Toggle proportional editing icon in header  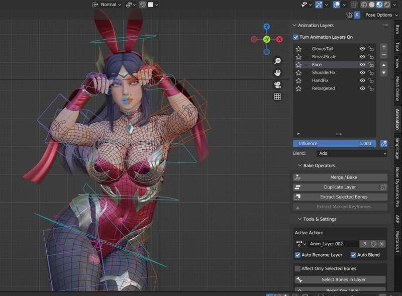pyautogui.click(x=143, y=5)
